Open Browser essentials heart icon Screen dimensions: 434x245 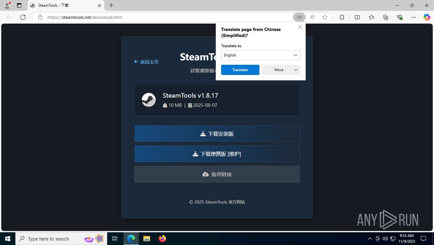pos(400,17)
